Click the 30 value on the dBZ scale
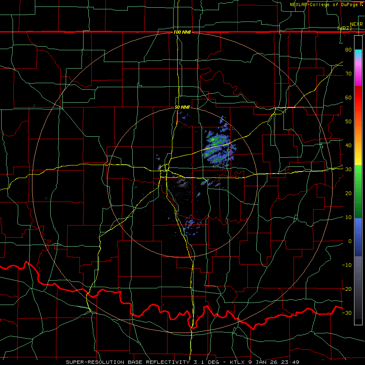The width and height of the screenshot is (365, 365). pyautogui.click(x=348, y=170)
